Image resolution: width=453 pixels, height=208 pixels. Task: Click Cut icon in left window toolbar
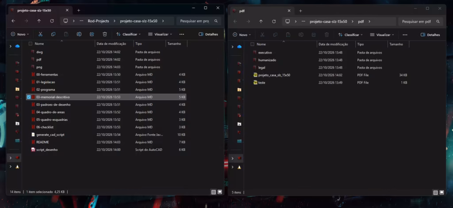click(x=40, y=34)
